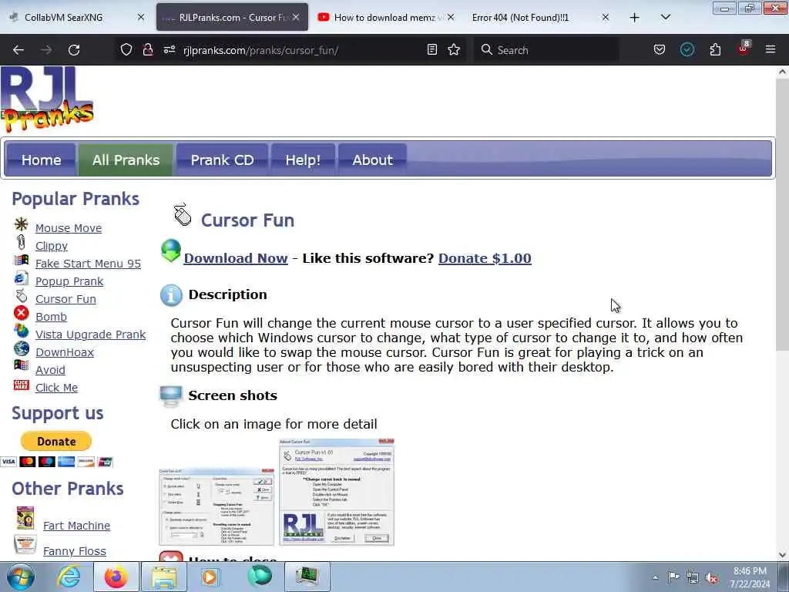Open the Avoid prank link

pyautogui.click(x=50, y=370)
